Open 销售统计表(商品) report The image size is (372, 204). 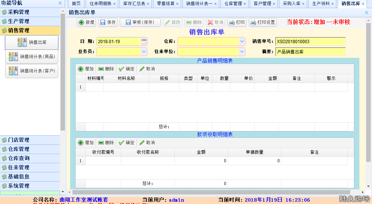coord(32,56)
